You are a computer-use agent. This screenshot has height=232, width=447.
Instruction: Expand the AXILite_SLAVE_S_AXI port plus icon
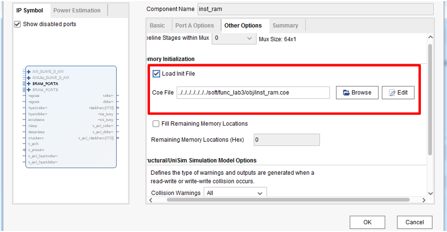(x=29, y=78)
